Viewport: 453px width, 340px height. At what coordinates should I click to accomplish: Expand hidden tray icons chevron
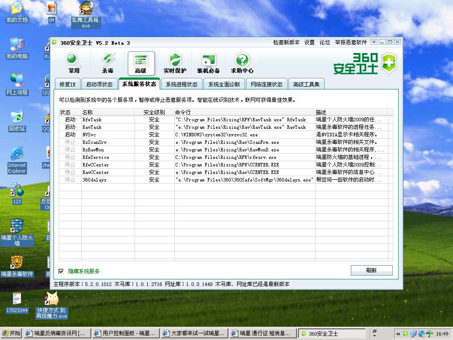(398, 334)
